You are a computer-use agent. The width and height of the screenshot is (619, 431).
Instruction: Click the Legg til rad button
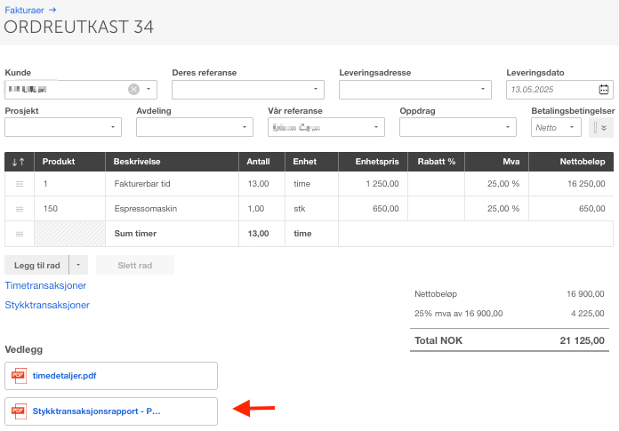click(36, 265)
